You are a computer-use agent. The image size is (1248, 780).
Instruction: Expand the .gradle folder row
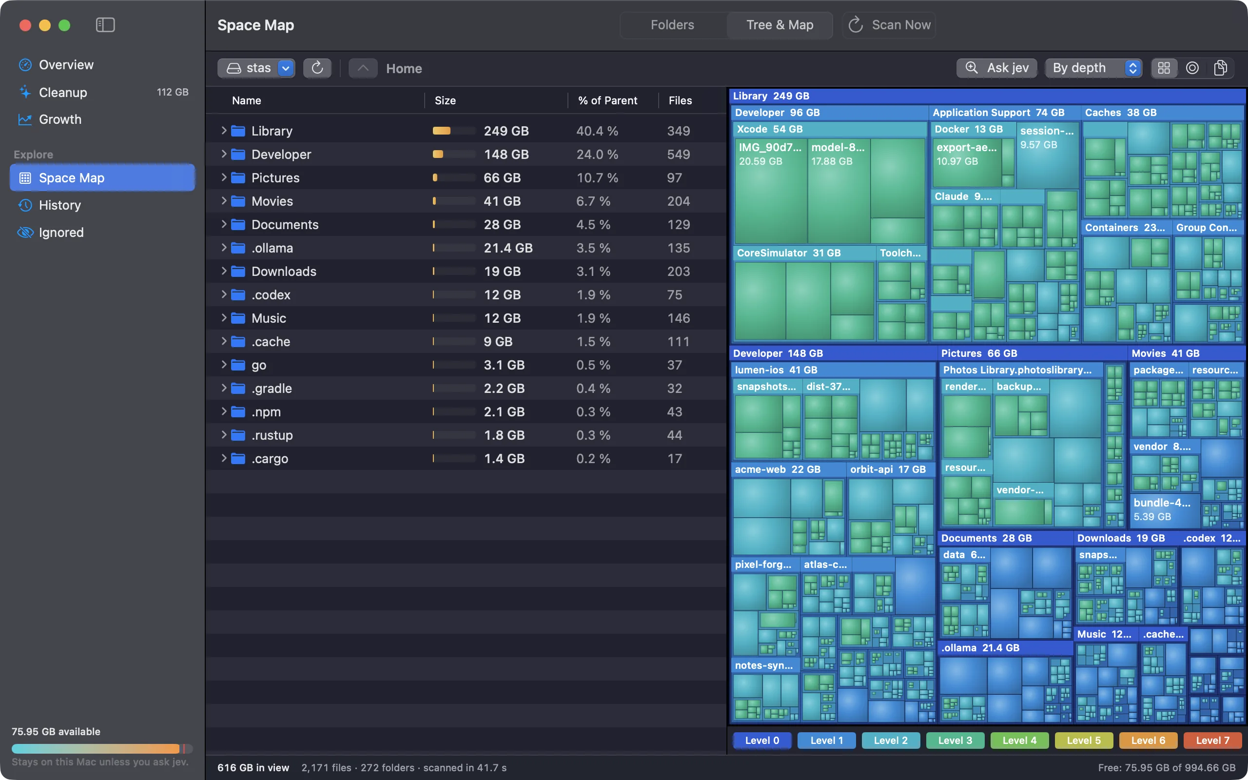(x=224, y=388)
